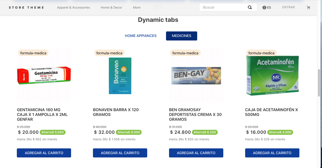The height and width of the screenshot is (168, 322).
Task: Click the page vertical scrollbar thumb
Action: pyautogui.click(x=319, y=83)
